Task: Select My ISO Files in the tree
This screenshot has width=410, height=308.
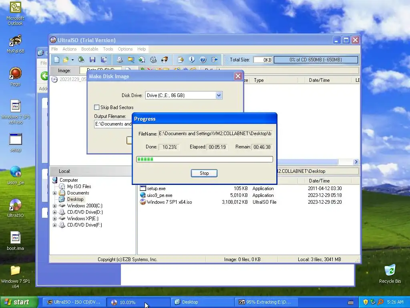Action: pyautogui.click(x=79, y=186)
